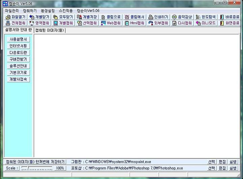
Task: Click the 다시캡춰 (recapture) button
Action: [x=182, y=23]
